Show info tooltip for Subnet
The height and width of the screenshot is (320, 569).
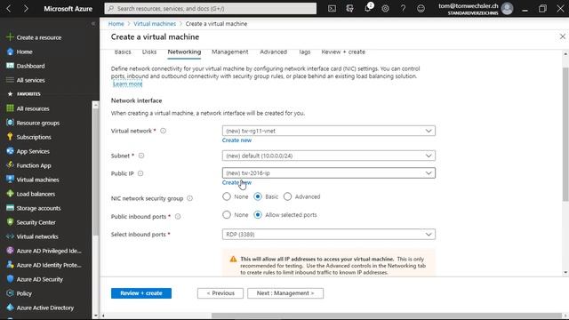coord(141,156)
